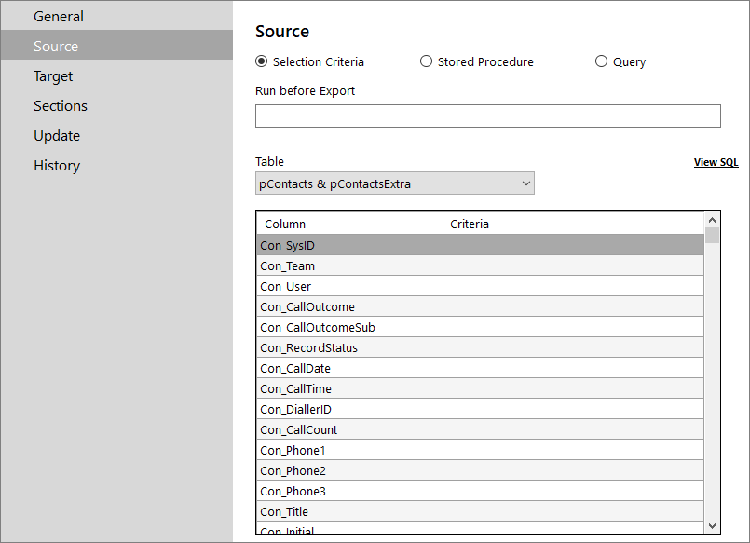This screenshot has width=750, height=543.
Task: Go to the Target section
Action: pos(53,76)
